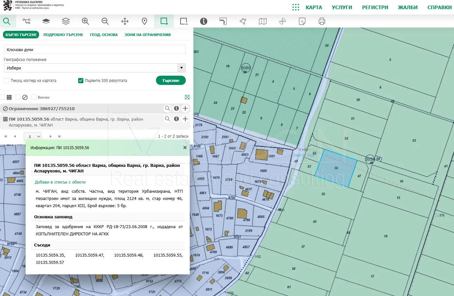This screenshot has width=454, height=296.
Task: Click the zoom in magnifier tool
Action: [x=85, y=21]
